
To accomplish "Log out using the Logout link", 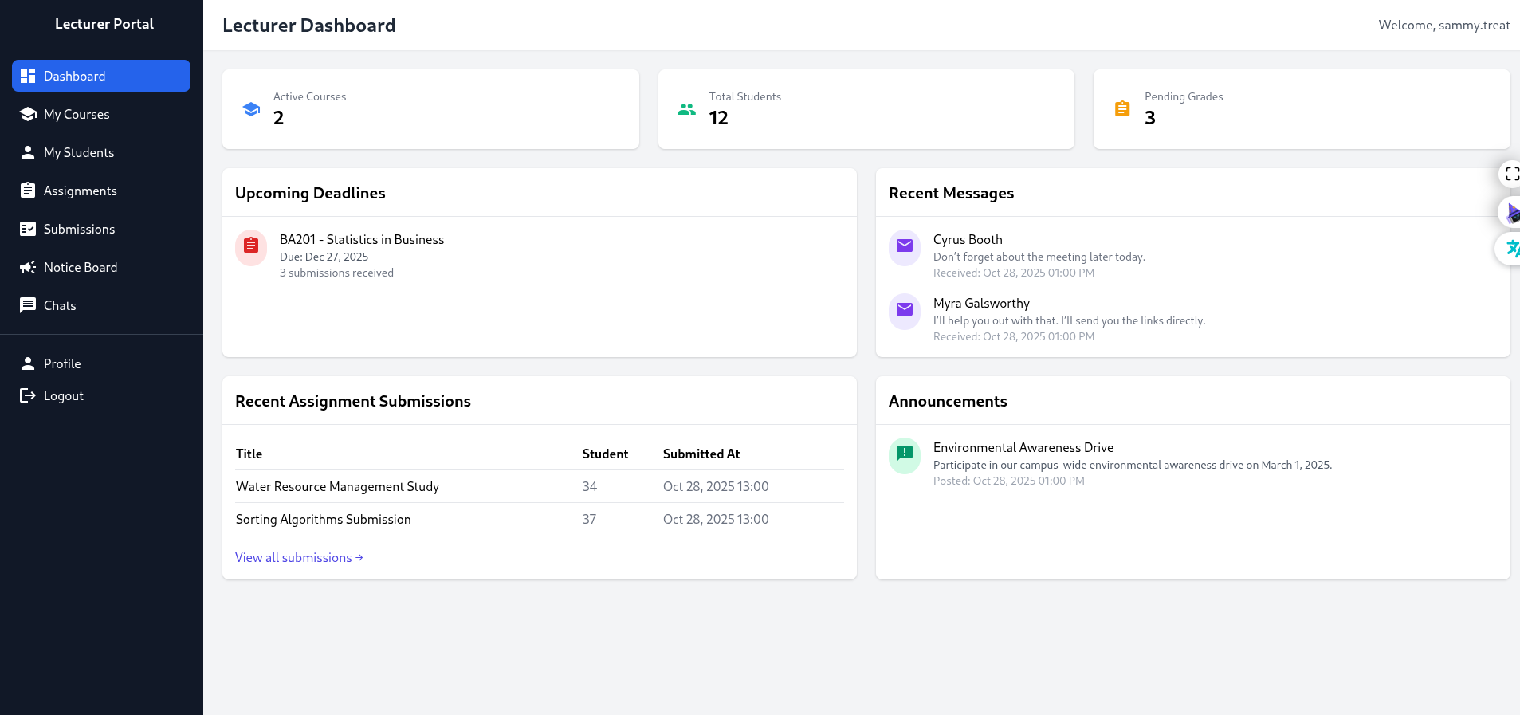I will [x=63, y=395].
